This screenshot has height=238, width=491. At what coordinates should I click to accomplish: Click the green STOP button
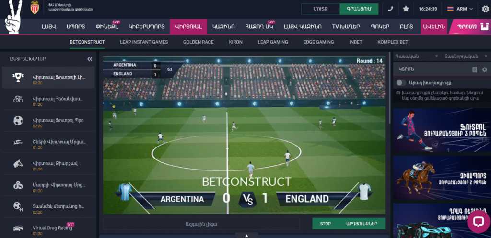pos(326,224)
